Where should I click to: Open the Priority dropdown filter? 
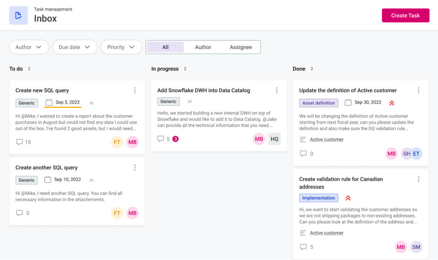click(121, 47)
